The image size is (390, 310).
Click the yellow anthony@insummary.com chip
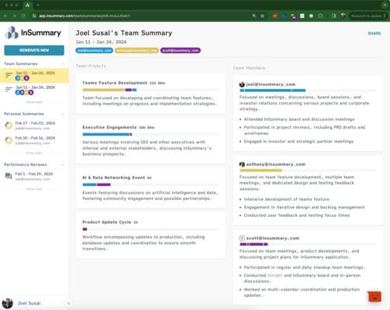(x=136, y=50)
